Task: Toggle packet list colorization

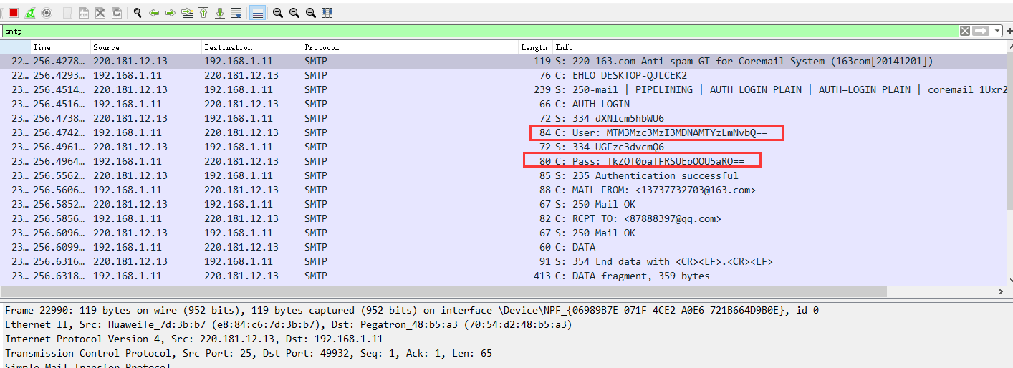Action: (257, 13)
